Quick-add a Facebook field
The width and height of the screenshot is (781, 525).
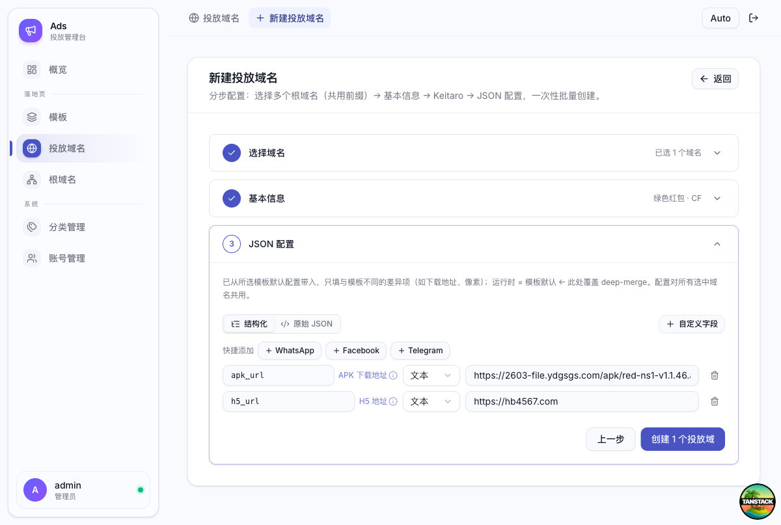[356, 351]
